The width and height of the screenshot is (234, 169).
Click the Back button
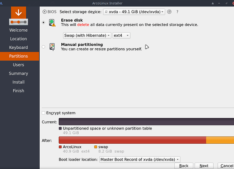184,166
